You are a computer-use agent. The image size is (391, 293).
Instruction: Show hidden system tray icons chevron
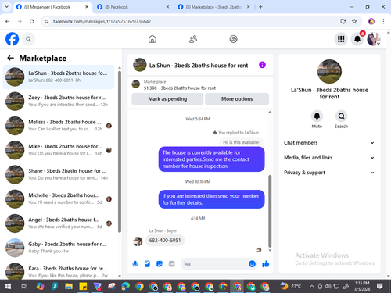[x=311, y=287]
